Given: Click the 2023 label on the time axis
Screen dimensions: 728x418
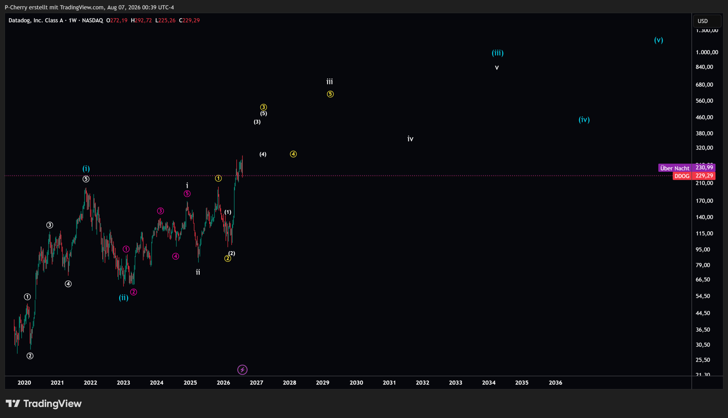Looking at the screenshot, I should tap(124, 383).
